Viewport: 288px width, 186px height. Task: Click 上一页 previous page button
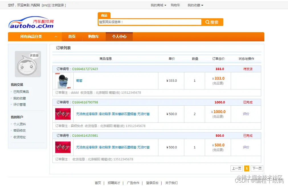pyautogui.click(x=236, y=168)
